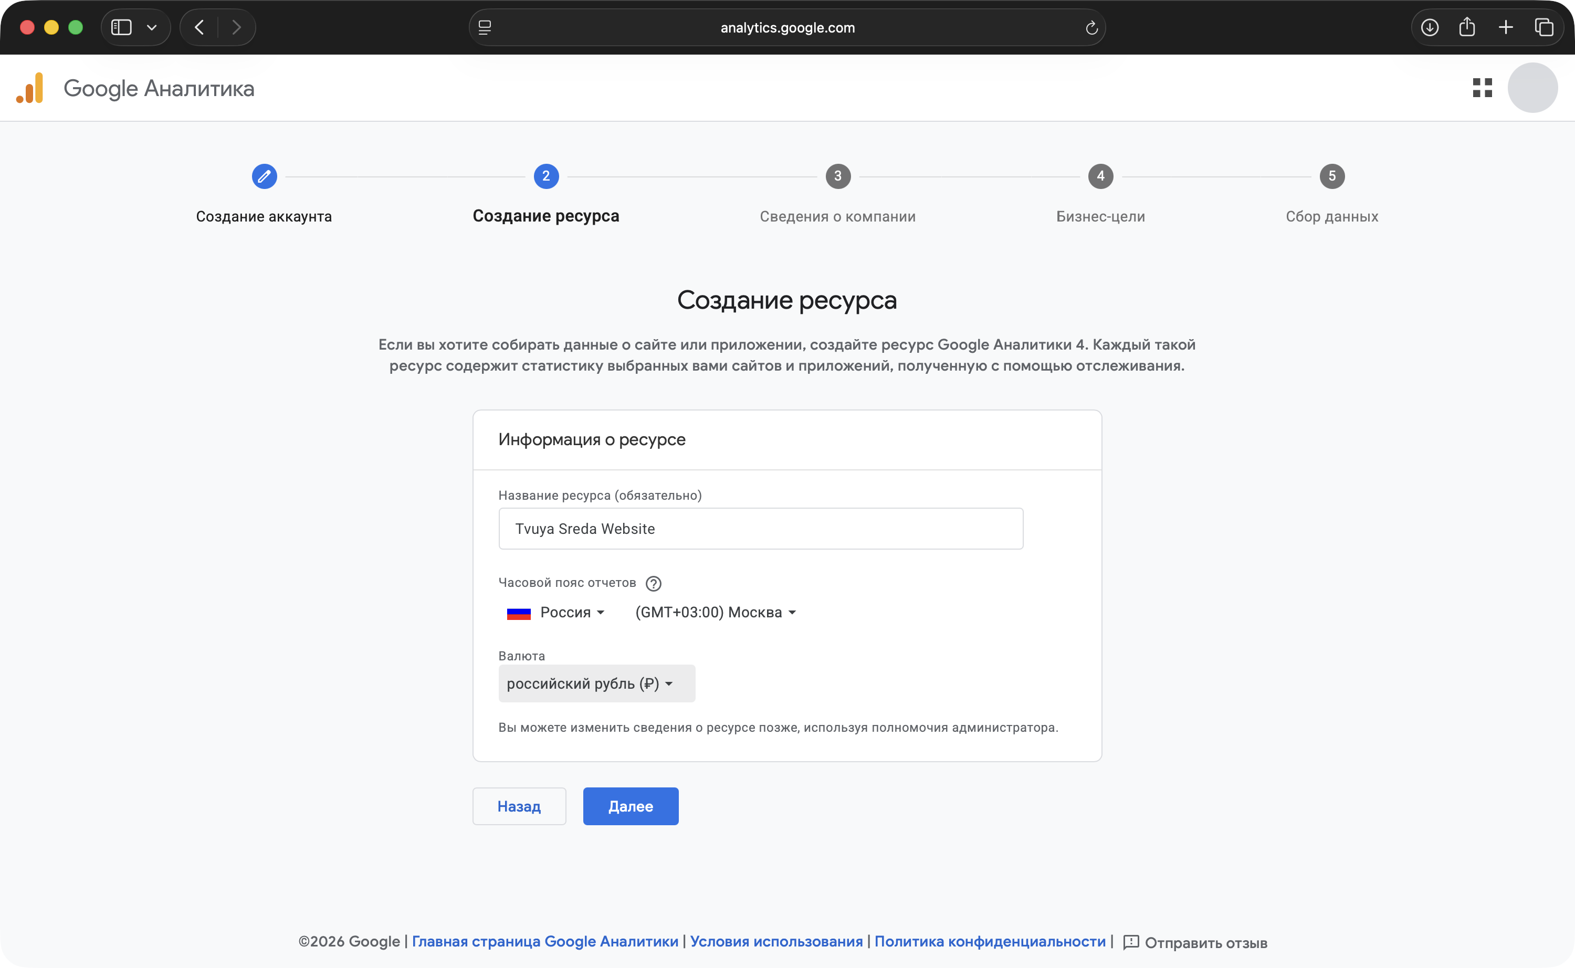Click the step 1 pencil edit icon

(x=264, y=176)
